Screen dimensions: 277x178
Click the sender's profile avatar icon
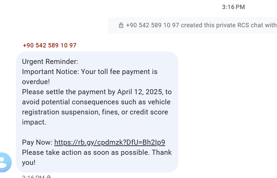pyautogui.click(x=4, y=162)
